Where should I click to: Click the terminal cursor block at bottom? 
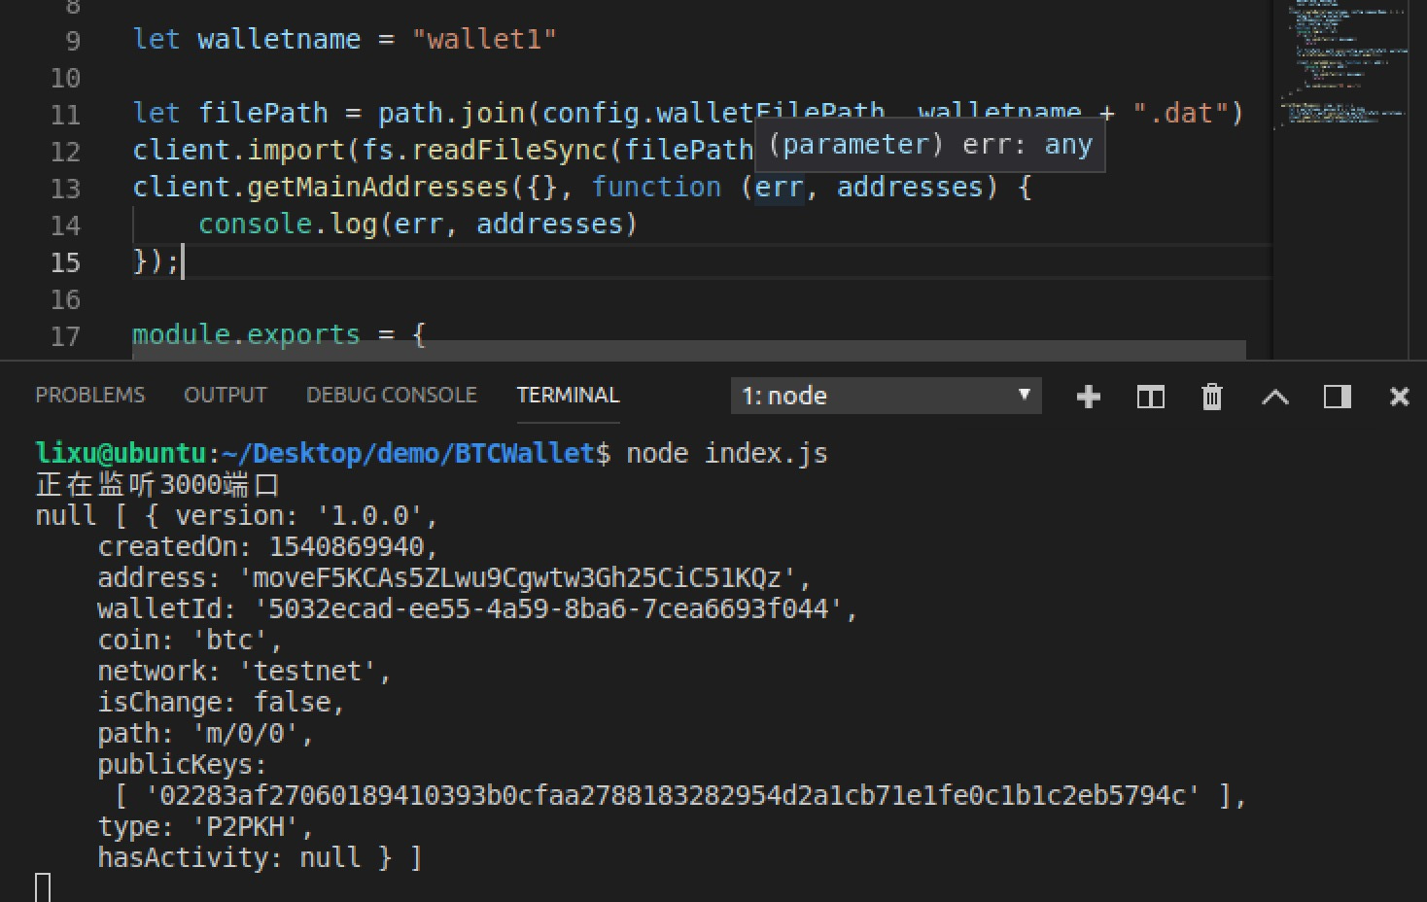click(x=43, y=887)
